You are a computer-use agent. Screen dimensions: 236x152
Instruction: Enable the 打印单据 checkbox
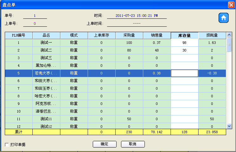click(x=7, y=145)
